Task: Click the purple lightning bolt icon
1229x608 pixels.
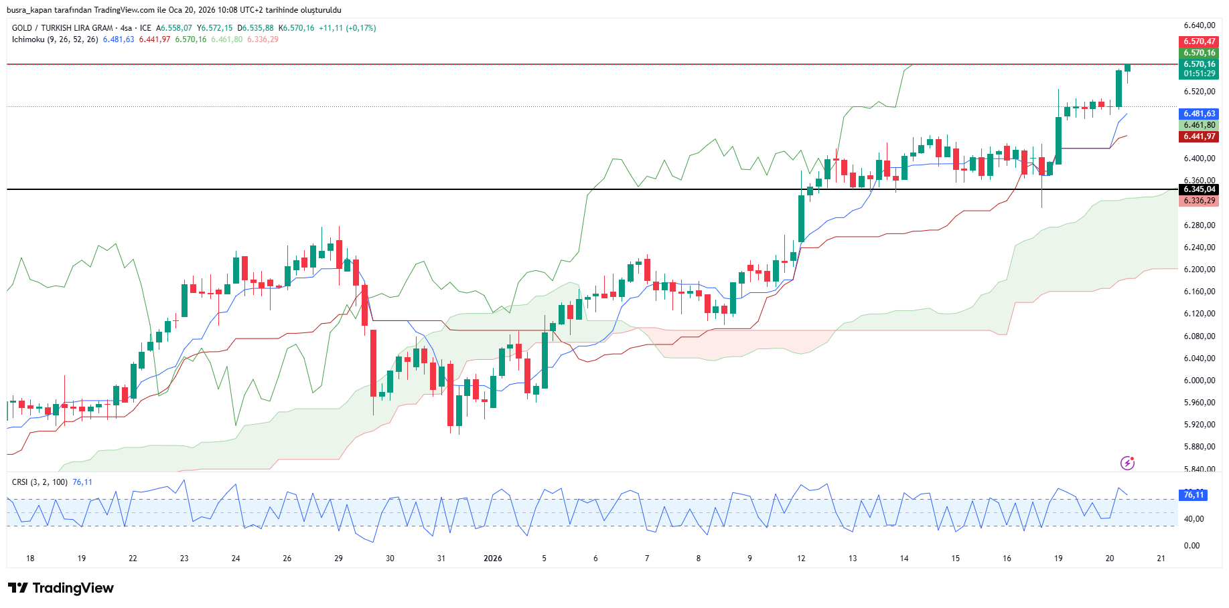Action: tap(1127, 463)
